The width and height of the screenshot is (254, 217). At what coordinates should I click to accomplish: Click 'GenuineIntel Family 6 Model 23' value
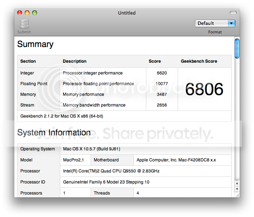coord(106,182)
